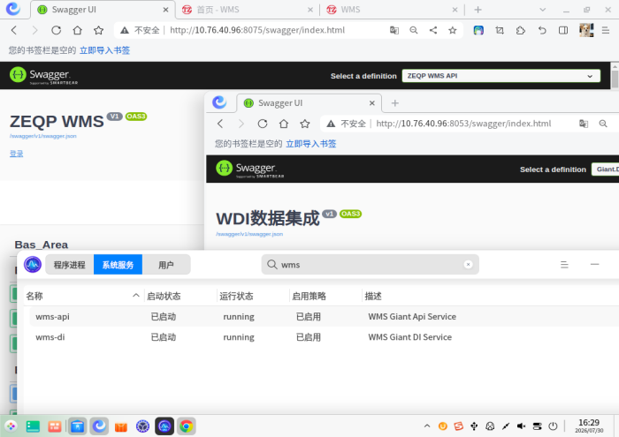The width and height of the screenshot is (619, 437).
Task: Expand the tab list chevron in title bar
Action: tap(543, 10)
